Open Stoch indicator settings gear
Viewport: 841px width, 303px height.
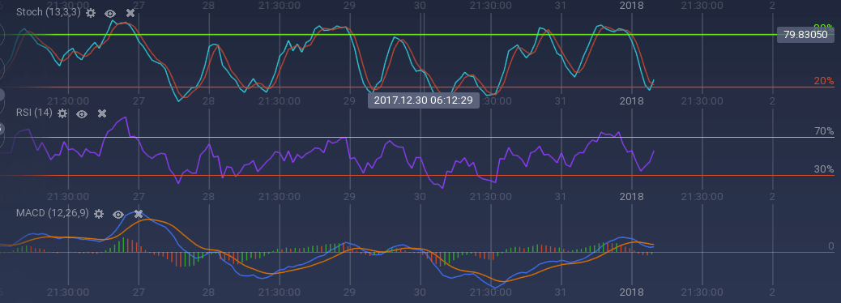[x=91, y=13]
